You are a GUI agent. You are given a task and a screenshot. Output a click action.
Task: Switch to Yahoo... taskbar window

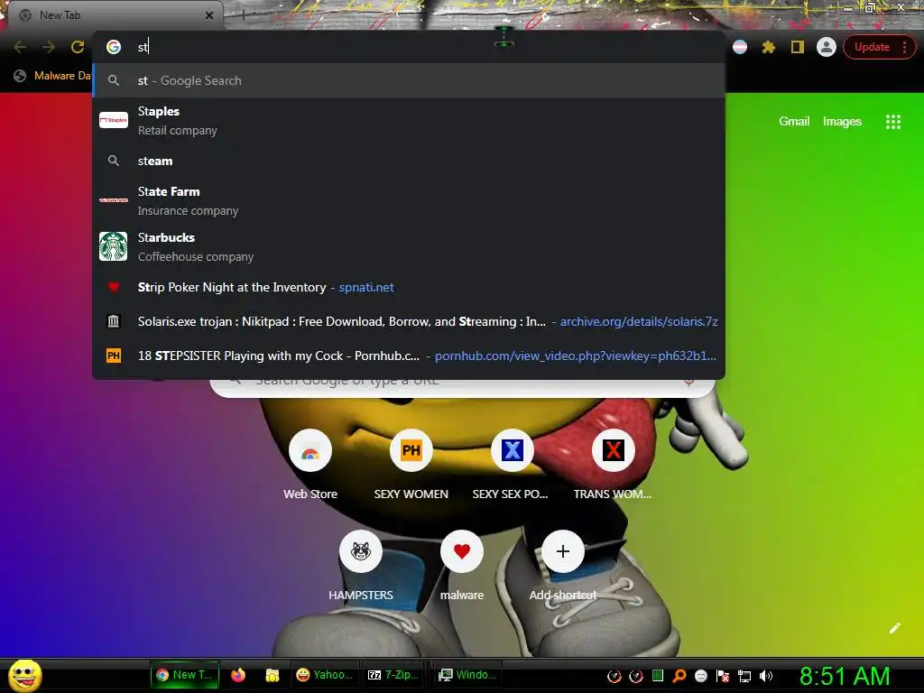coord(324,675)
